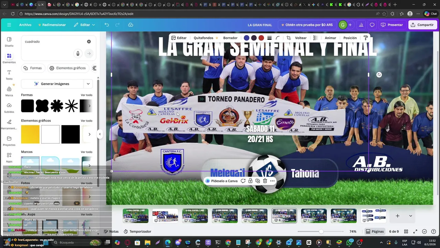Open comments speech bubble in header
The width and height of the screenshot is (440, 248).
pos(372,25)
